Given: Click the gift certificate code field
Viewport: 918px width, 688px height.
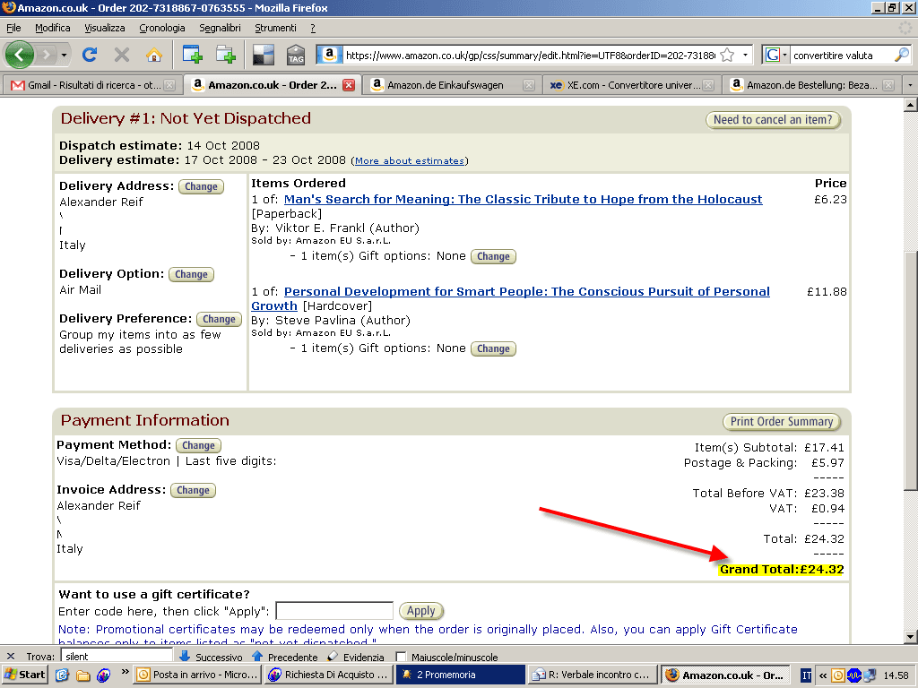Looking at the screenshot, I should click(x=334, y=611).
